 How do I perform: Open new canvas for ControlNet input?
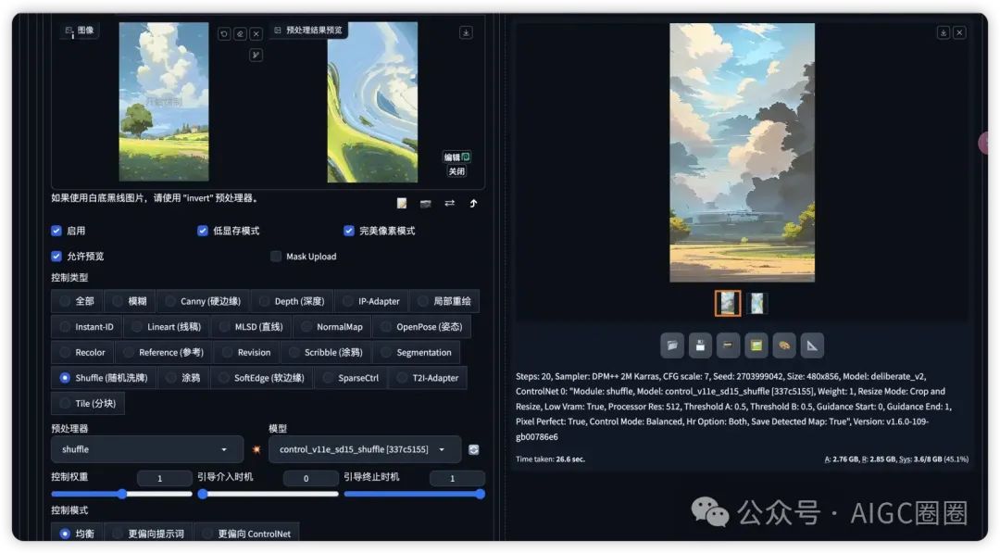(401, 203)
